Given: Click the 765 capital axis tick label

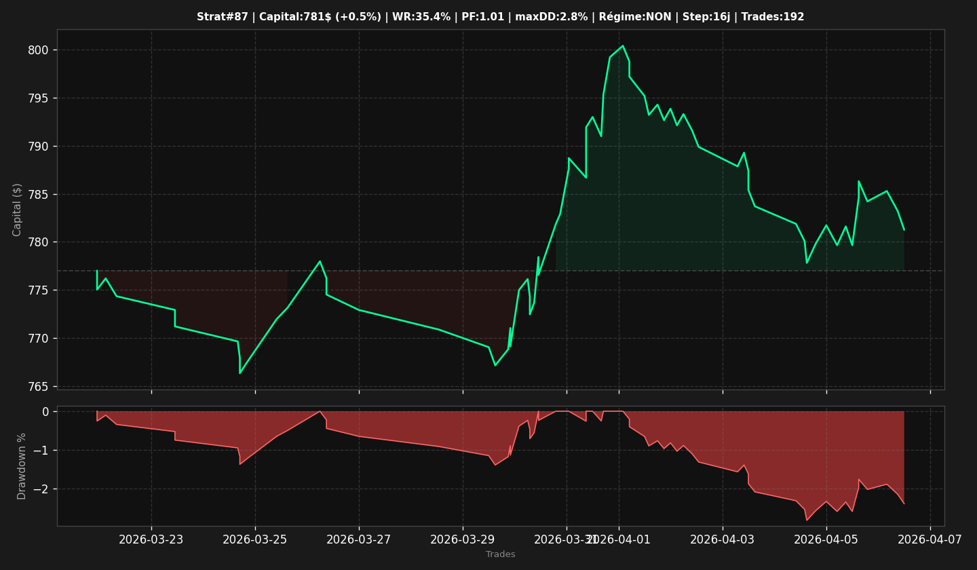Looking at the screenshot, I should coord(39,387).
